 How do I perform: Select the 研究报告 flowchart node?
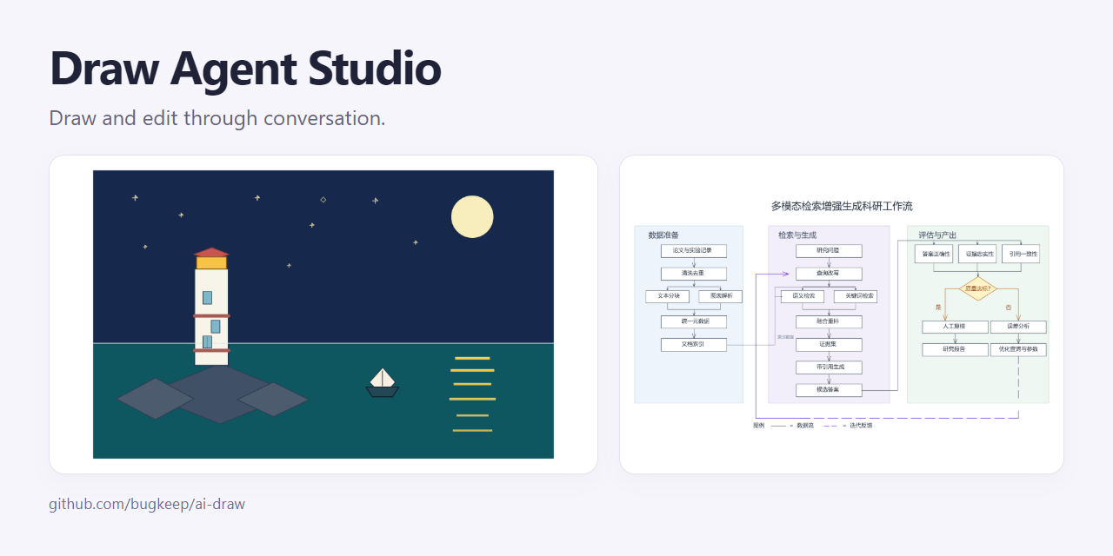[x=955, y=349]
